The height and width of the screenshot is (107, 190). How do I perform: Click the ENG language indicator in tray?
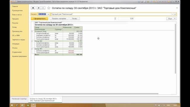coord(168,105)
